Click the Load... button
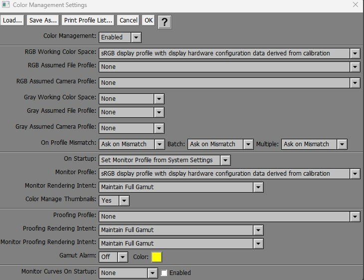Screen dimensions: 364x280 click(12, 20)
